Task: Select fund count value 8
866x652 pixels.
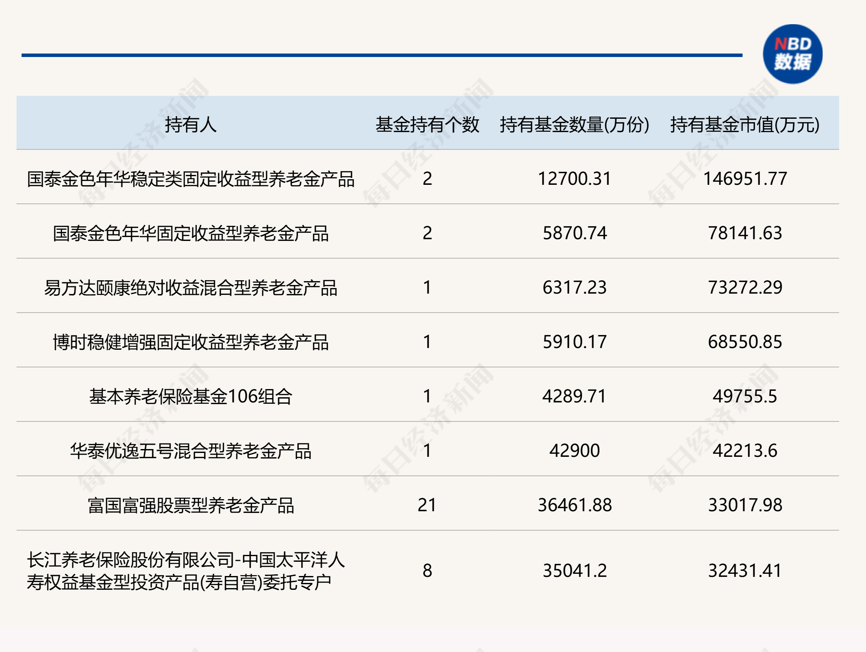Action: [x=427, y=571]
